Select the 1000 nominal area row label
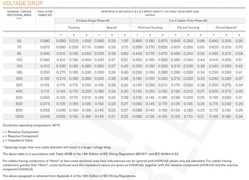This screenshot has height=180, width=249. tap(19, 116)
